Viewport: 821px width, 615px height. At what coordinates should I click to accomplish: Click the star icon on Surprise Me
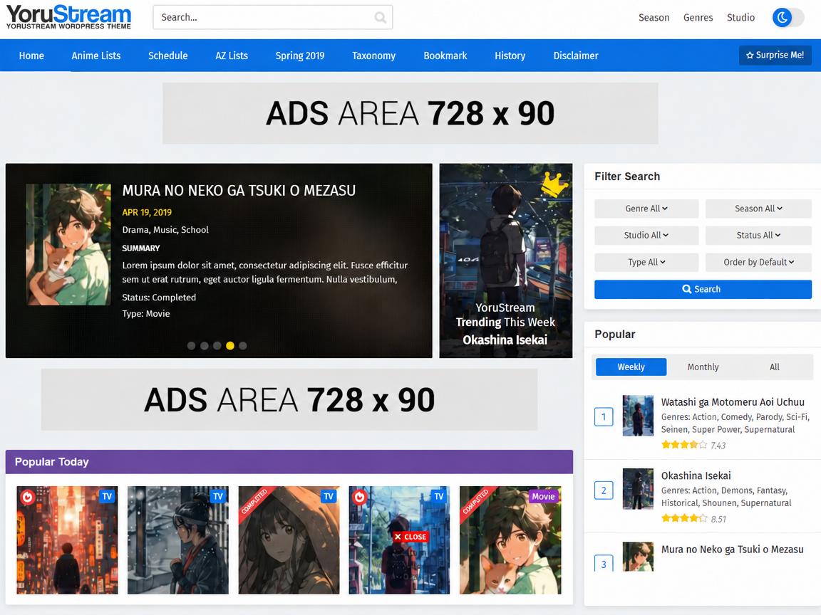coord(749,56)
